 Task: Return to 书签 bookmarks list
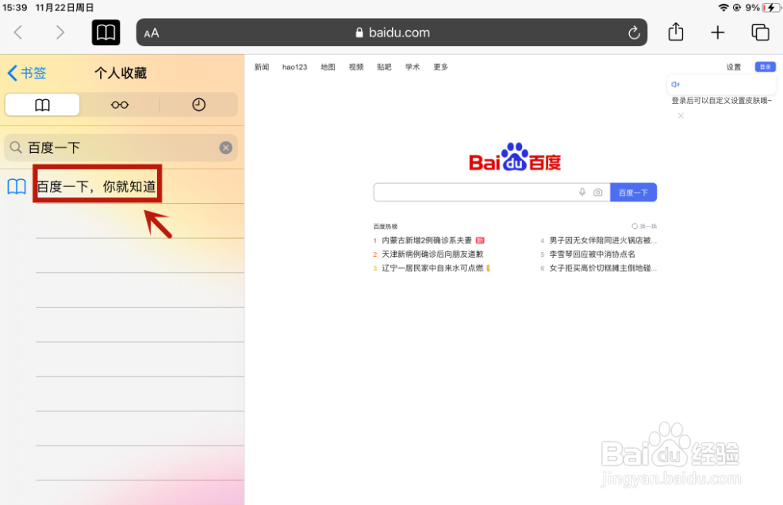[x=27, y=73]
